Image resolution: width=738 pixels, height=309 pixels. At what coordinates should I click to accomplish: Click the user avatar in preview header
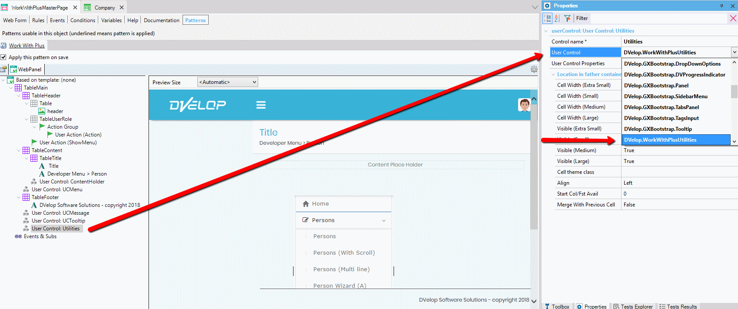(x=524, y=105)
